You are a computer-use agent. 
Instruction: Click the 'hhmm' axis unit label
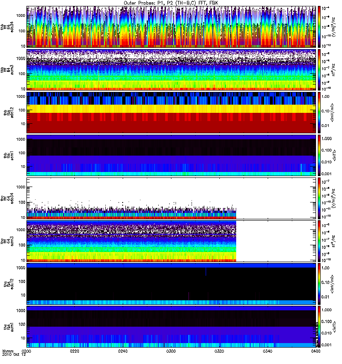8,351
